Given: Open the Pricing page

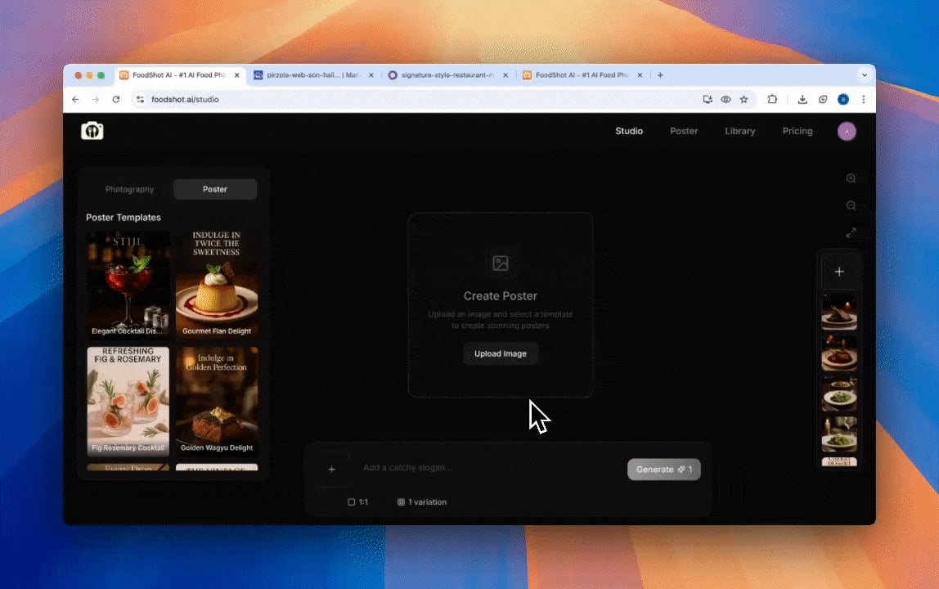Looking at the screenshot, I should (x=797, y=131).
